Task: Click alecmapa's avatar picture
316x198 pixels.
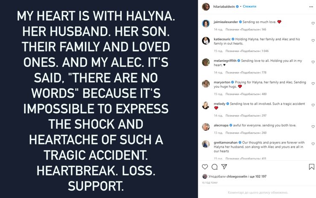Action: [x=206, y=126]
